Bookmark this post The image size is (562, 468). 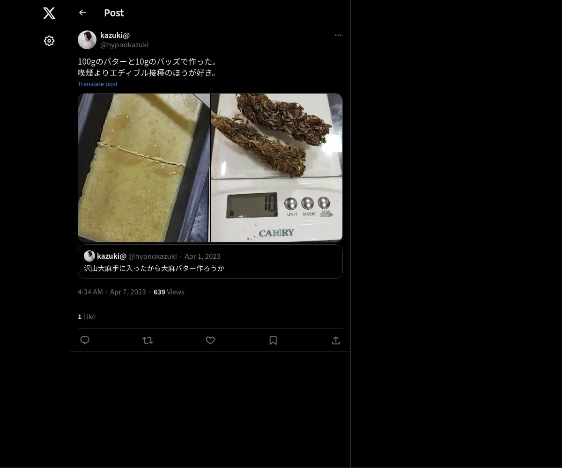(x=273, y=340)
